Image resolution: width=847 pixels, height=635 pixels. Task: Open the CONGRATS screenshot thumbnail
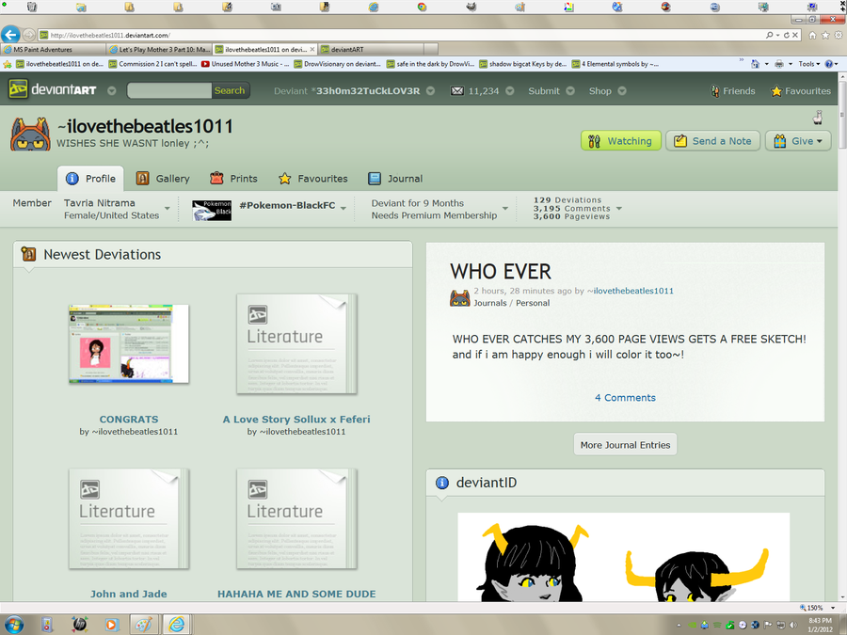[x=129, y=344]
